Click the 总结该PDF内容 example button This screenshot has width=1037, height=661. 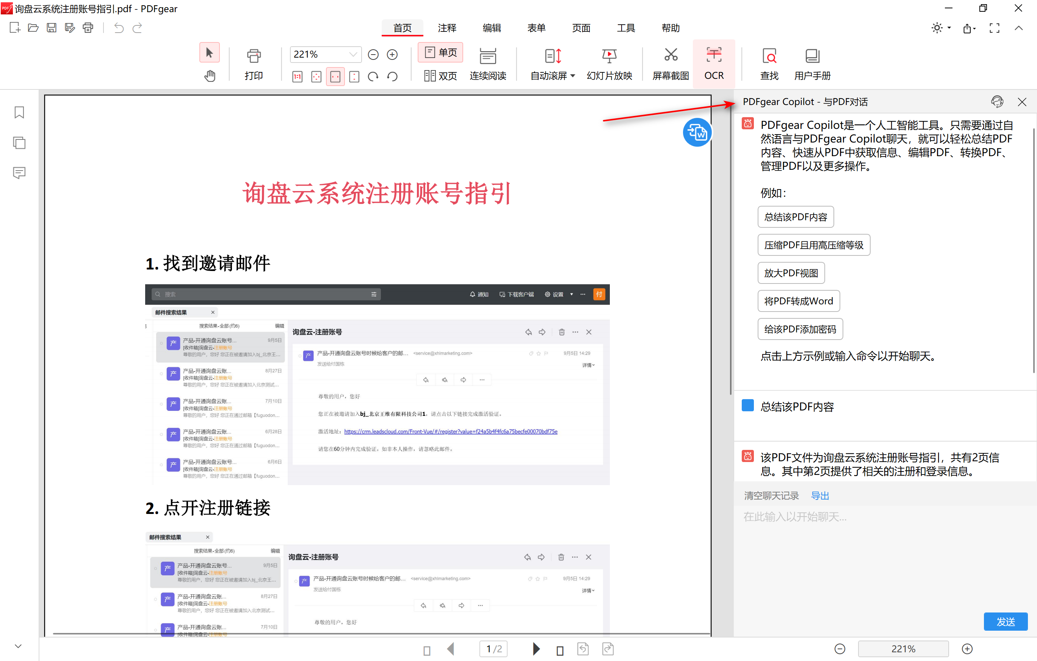tap(796, 217)
